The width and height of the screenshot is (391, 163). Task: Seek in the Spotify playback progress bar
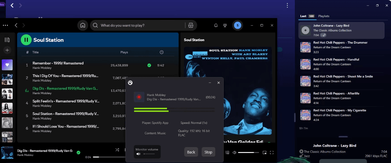(x=109, y=157)
